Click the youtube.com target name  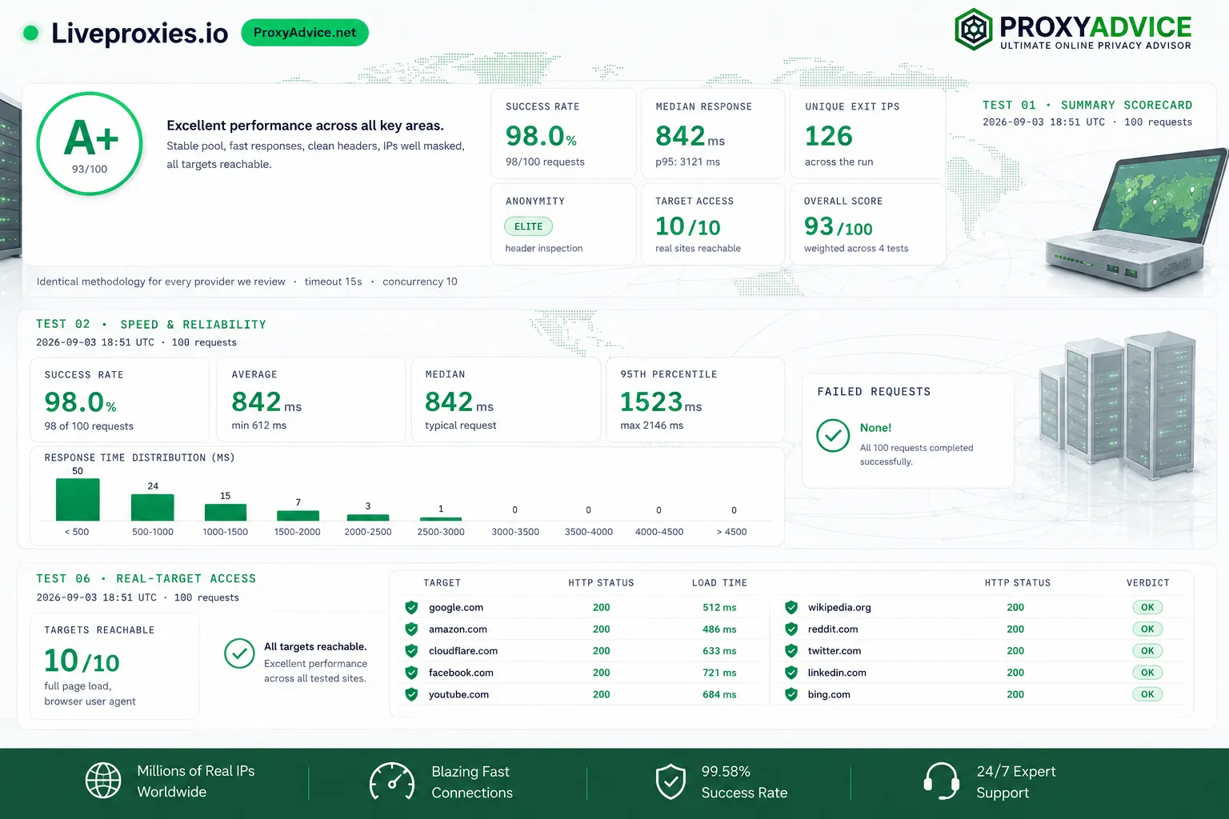[x=458, y=694]
